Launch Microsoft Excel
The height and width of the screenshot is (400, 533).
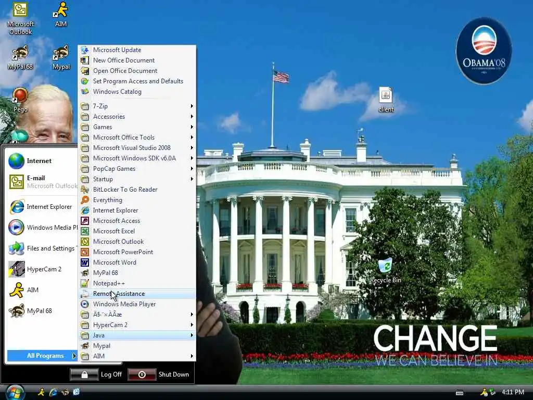pyautogui.click(x=137, y=231)
